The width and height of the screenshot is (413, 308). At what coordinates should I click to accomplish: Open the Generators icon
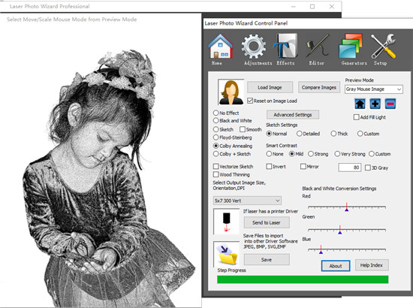click(x=351, y=46)
